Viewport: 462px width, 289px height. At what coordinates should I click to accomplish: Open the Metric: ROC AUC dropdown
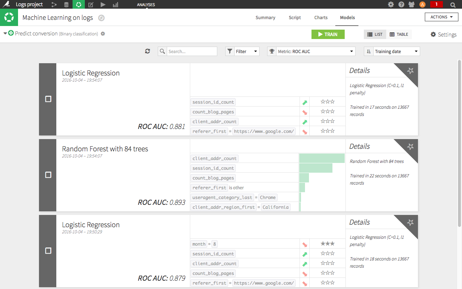click(x=311, y=51)
